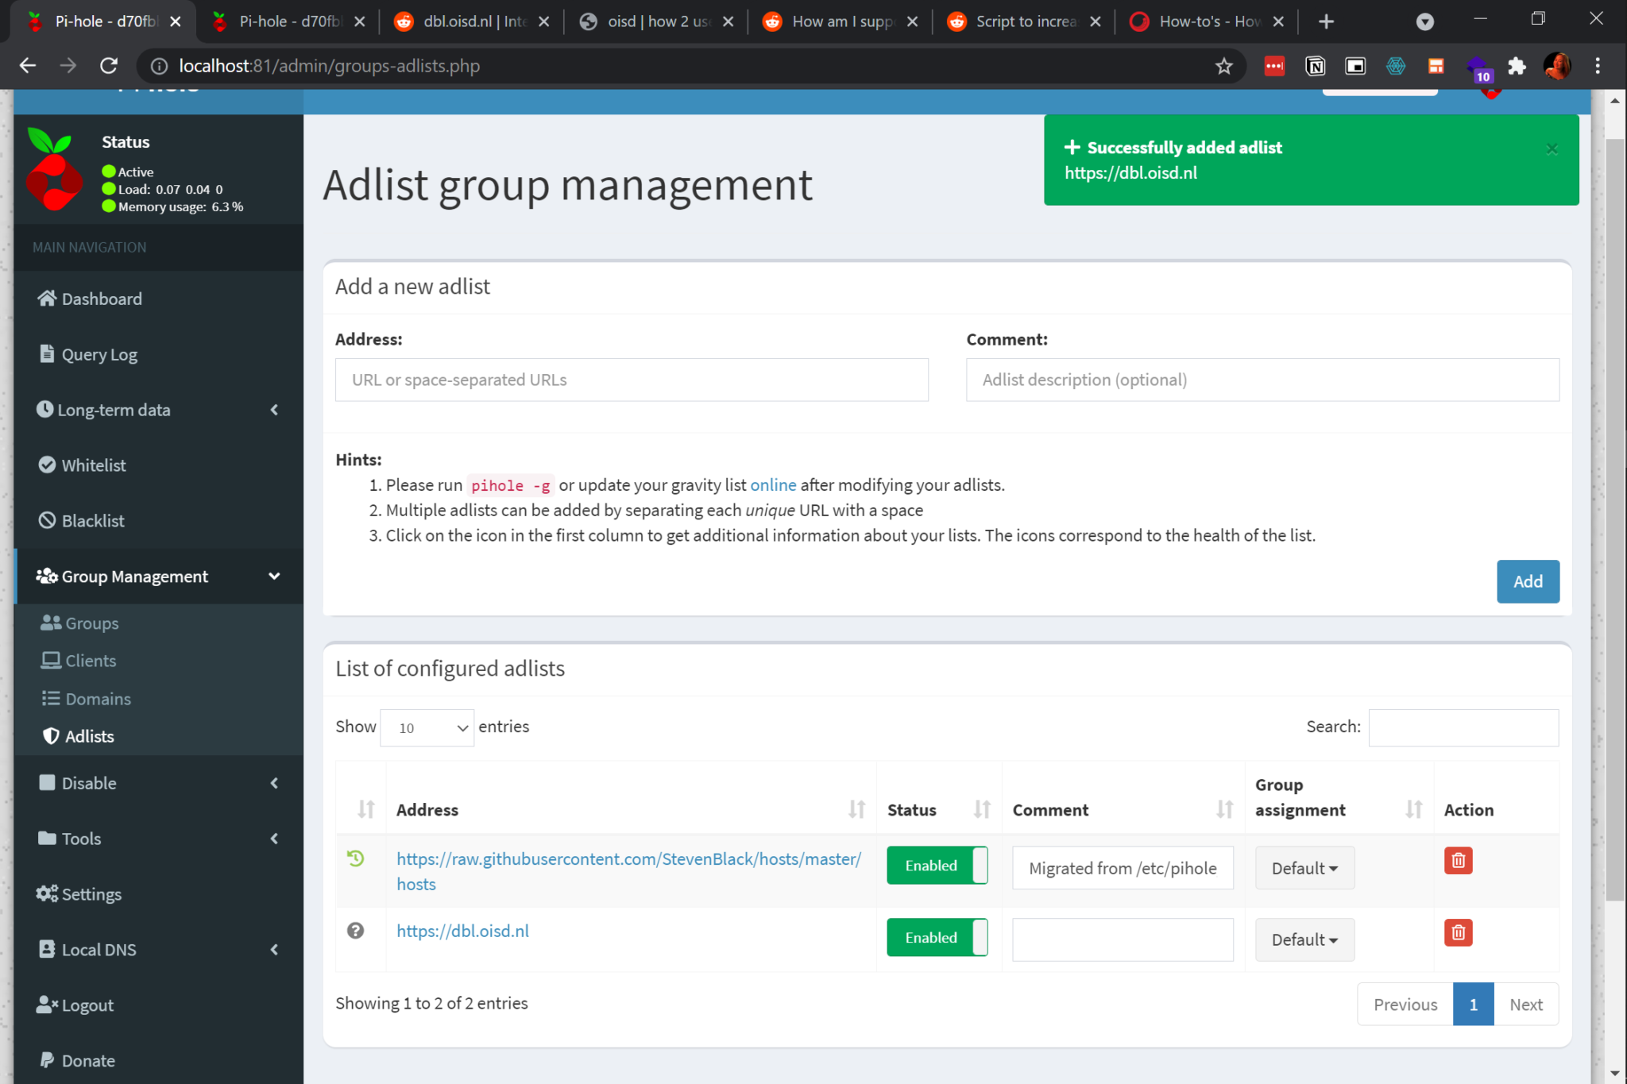The image size is (1627, 1084).
Task: Toggle Enabled switch for dbl.oisd.nl adlist
Action: click(937, 938)
